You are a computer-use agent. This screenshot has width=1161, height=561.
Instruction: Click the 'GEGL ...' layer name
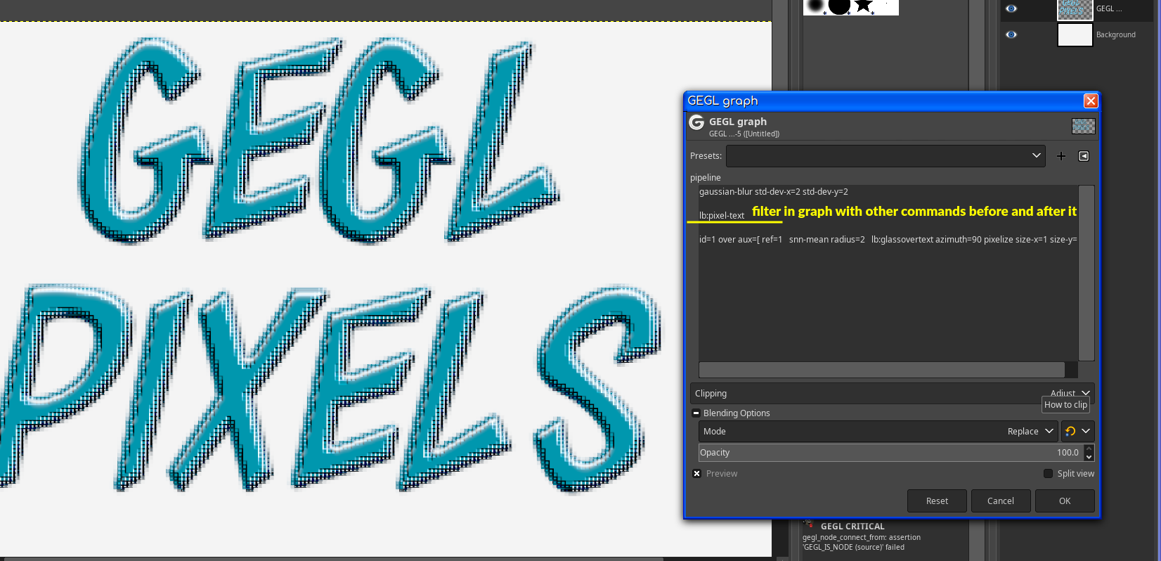[x=1109, y=8]
